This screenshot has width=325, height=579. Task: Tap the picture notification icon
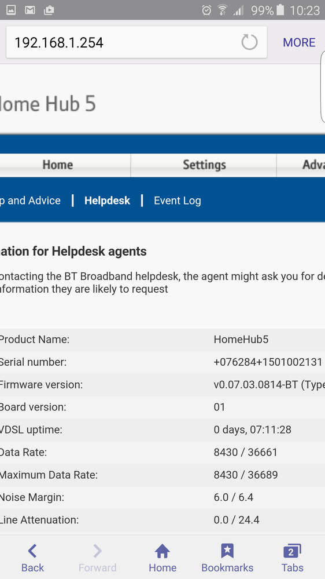tap(11, 10)
